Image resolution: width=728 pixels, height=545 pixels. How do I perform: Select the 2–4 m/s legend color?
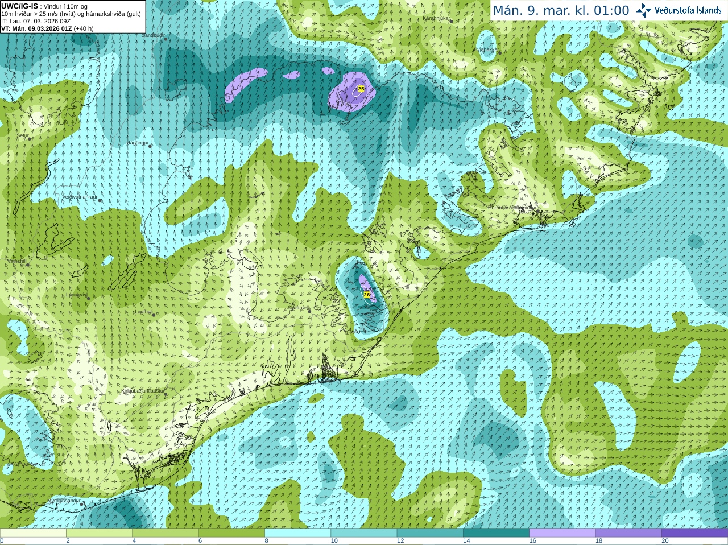[99, 533]
